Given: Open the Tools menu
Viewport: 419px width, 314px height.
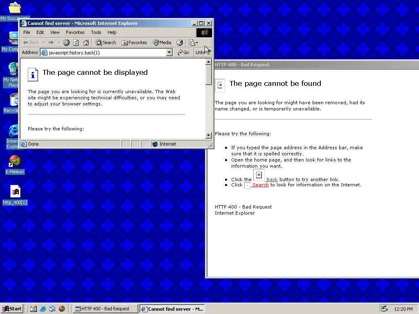Looking at the screenshot, I should pyautogui.click(x=96, y=32).
